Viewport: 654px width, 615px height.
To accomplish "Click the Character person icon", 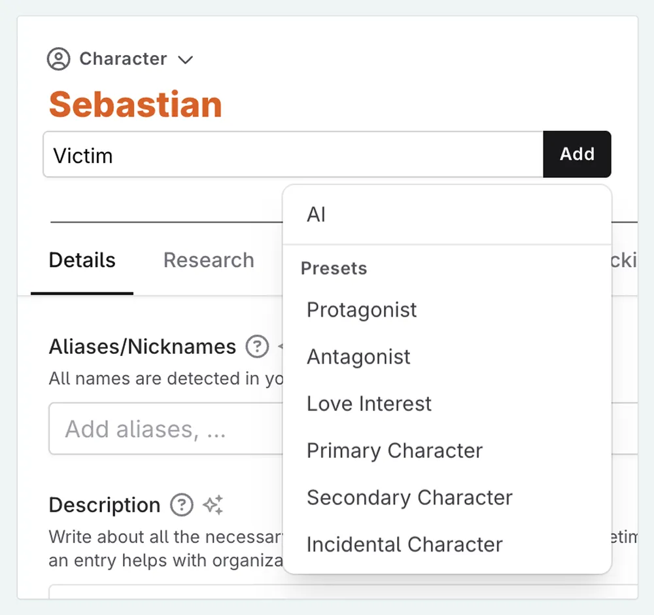I will (x=59, y=60).
